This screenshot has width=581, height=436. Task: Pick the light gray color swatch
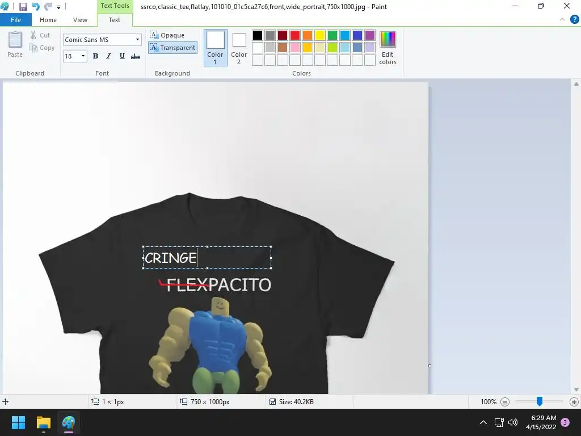(x=270, y=48)
